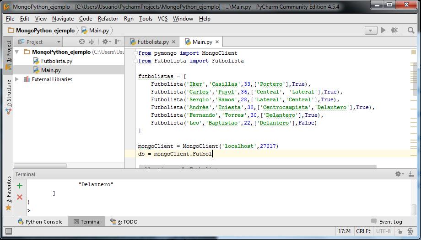This screenshot has width=421, height=240.
Task: Add new terminal session with plus
Action: coord(20,186)
